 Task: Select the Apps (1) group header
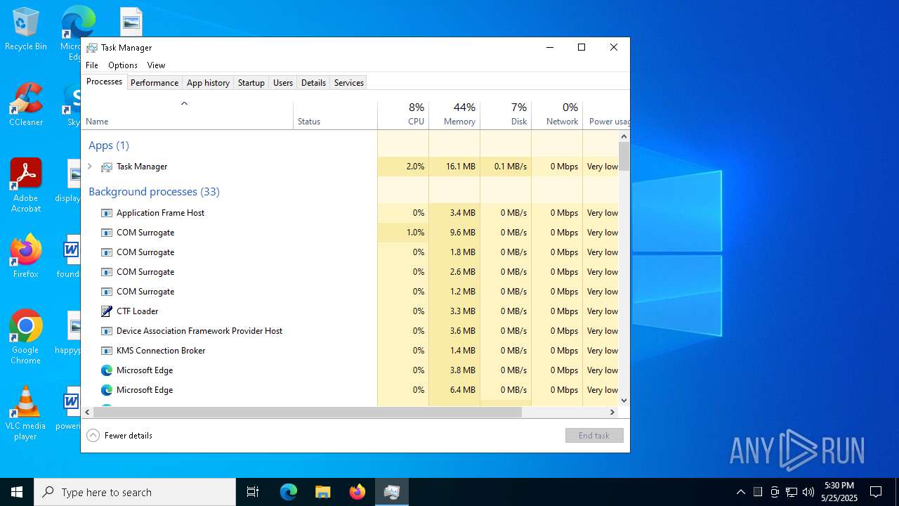coord(109,145)
